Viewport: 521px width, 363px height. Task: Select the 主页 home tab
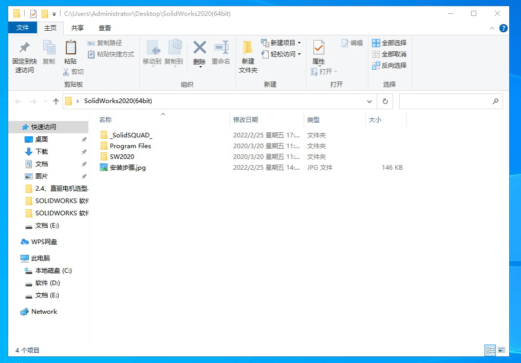pos(50,28)
